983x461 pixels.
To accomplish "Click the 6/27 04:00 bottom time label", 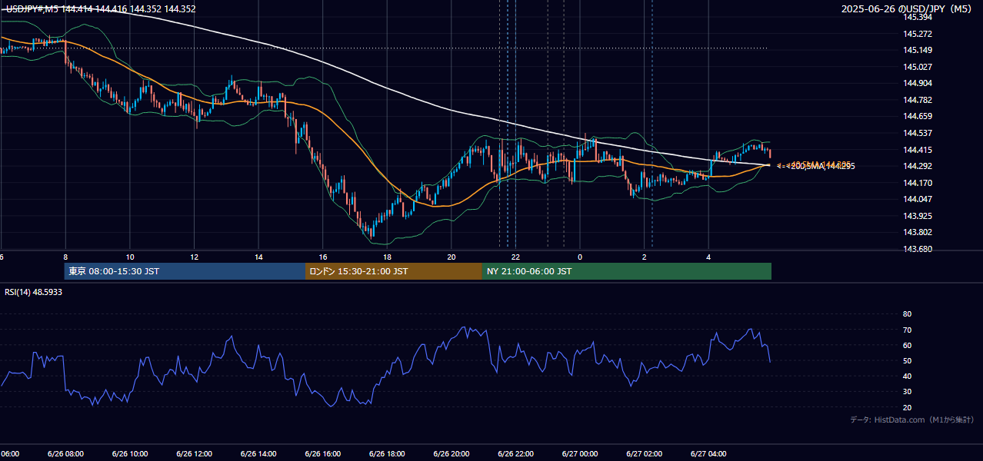I will pyautogui.click(x=709, y=453).
